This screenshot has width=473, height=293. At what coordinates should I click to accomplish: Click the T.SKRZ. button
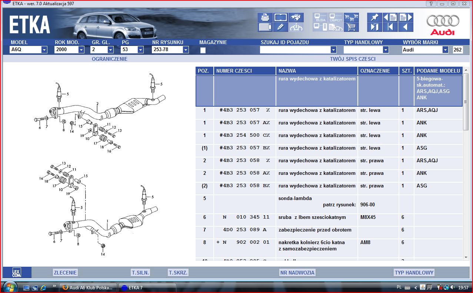click(178, 273)
